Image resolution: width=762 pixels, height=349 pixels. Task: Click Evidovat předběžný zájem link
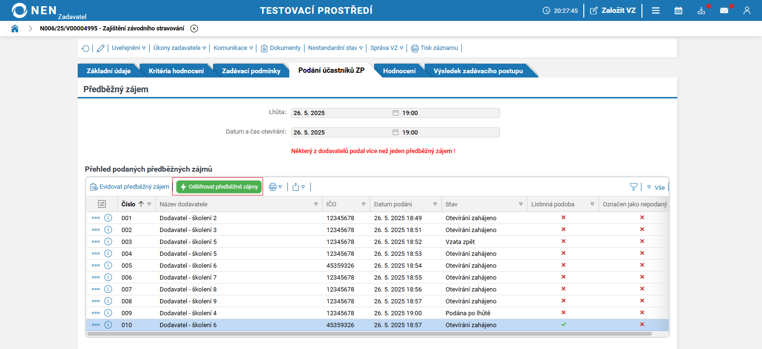tap(130, 187)
